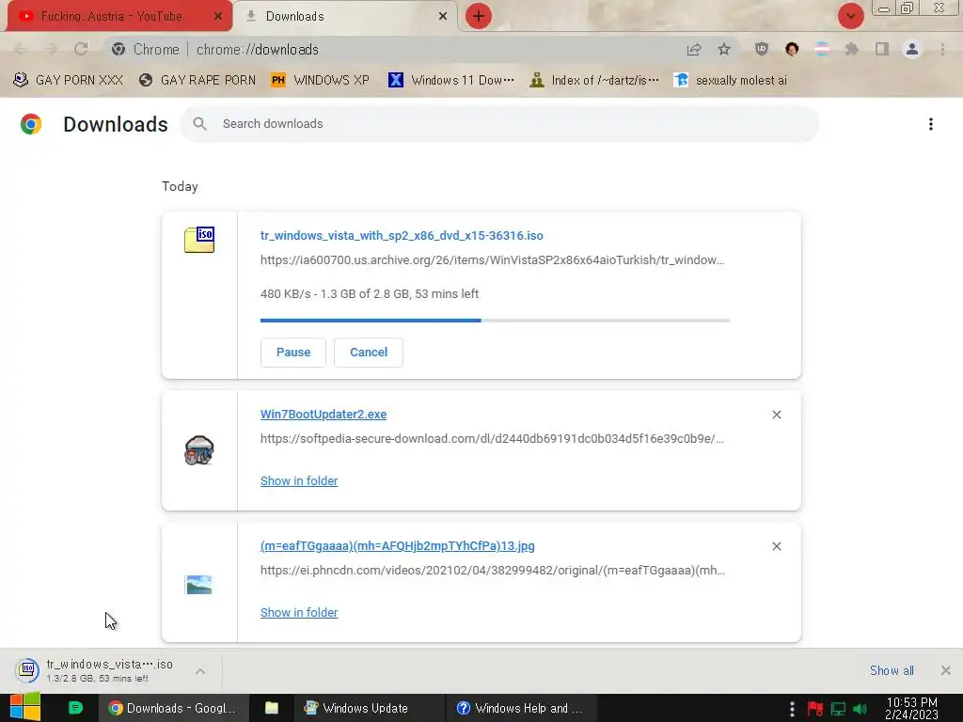
Task: Click the magnifier icon in downloads search
Action: click(x=199, y=124)
